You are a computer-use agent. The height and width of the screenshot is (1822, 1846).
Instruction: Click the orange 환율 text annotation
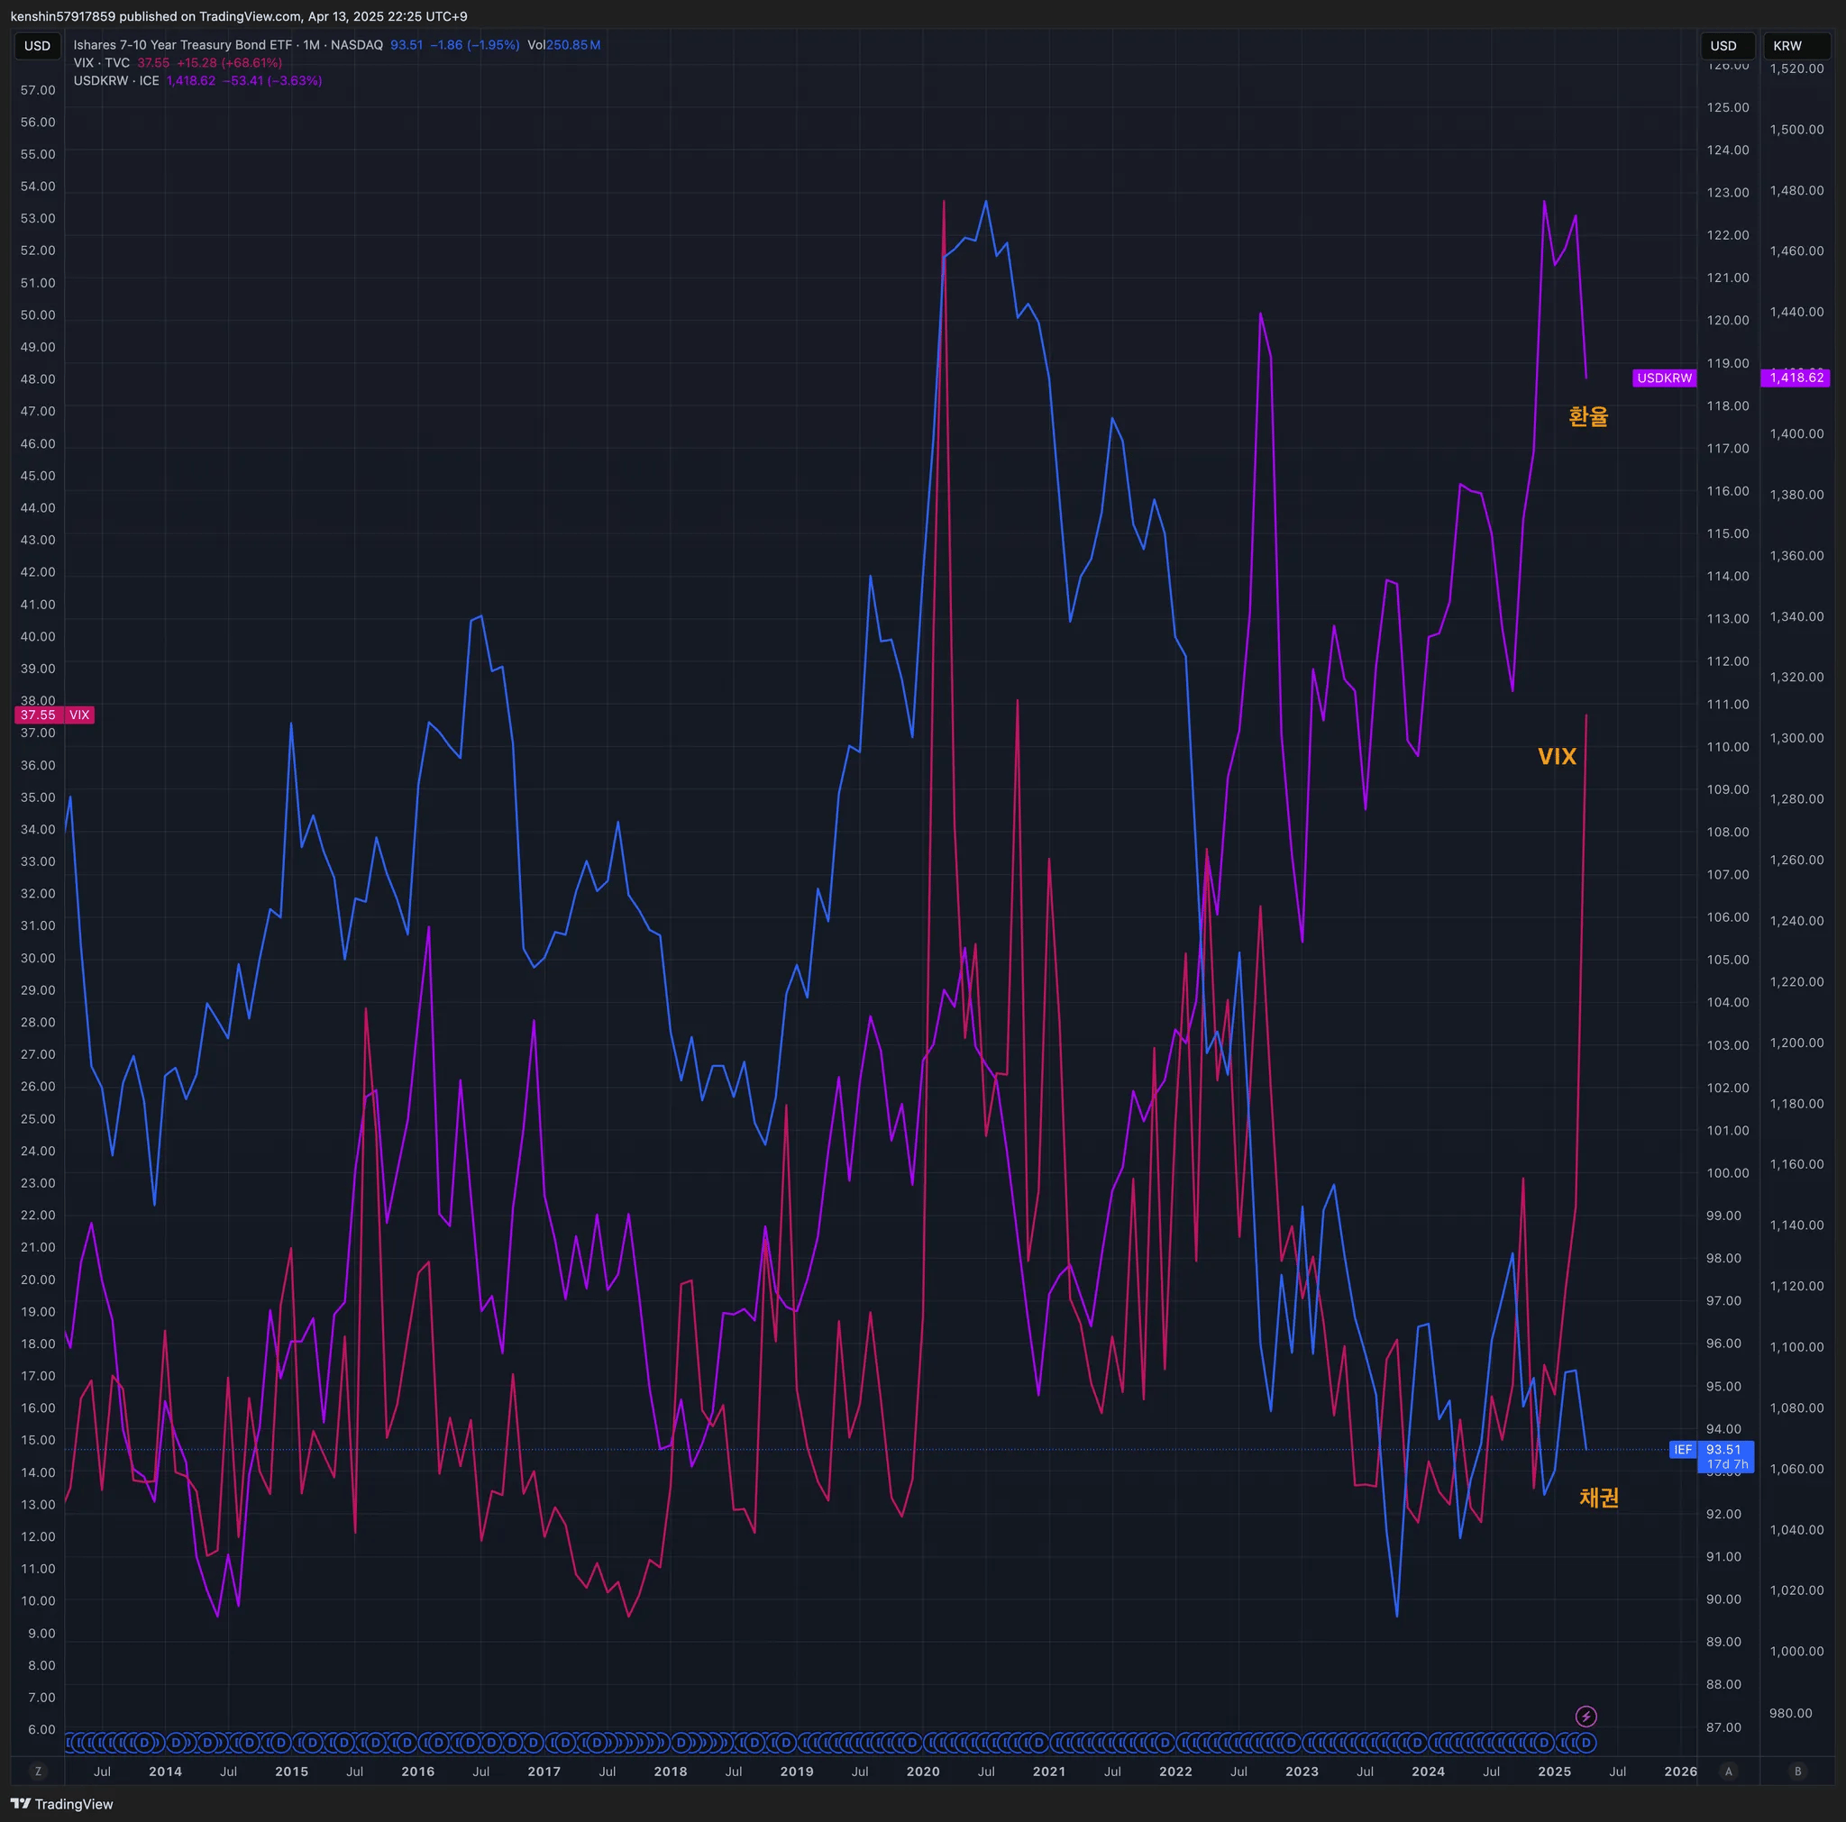tap(1588, 416)
